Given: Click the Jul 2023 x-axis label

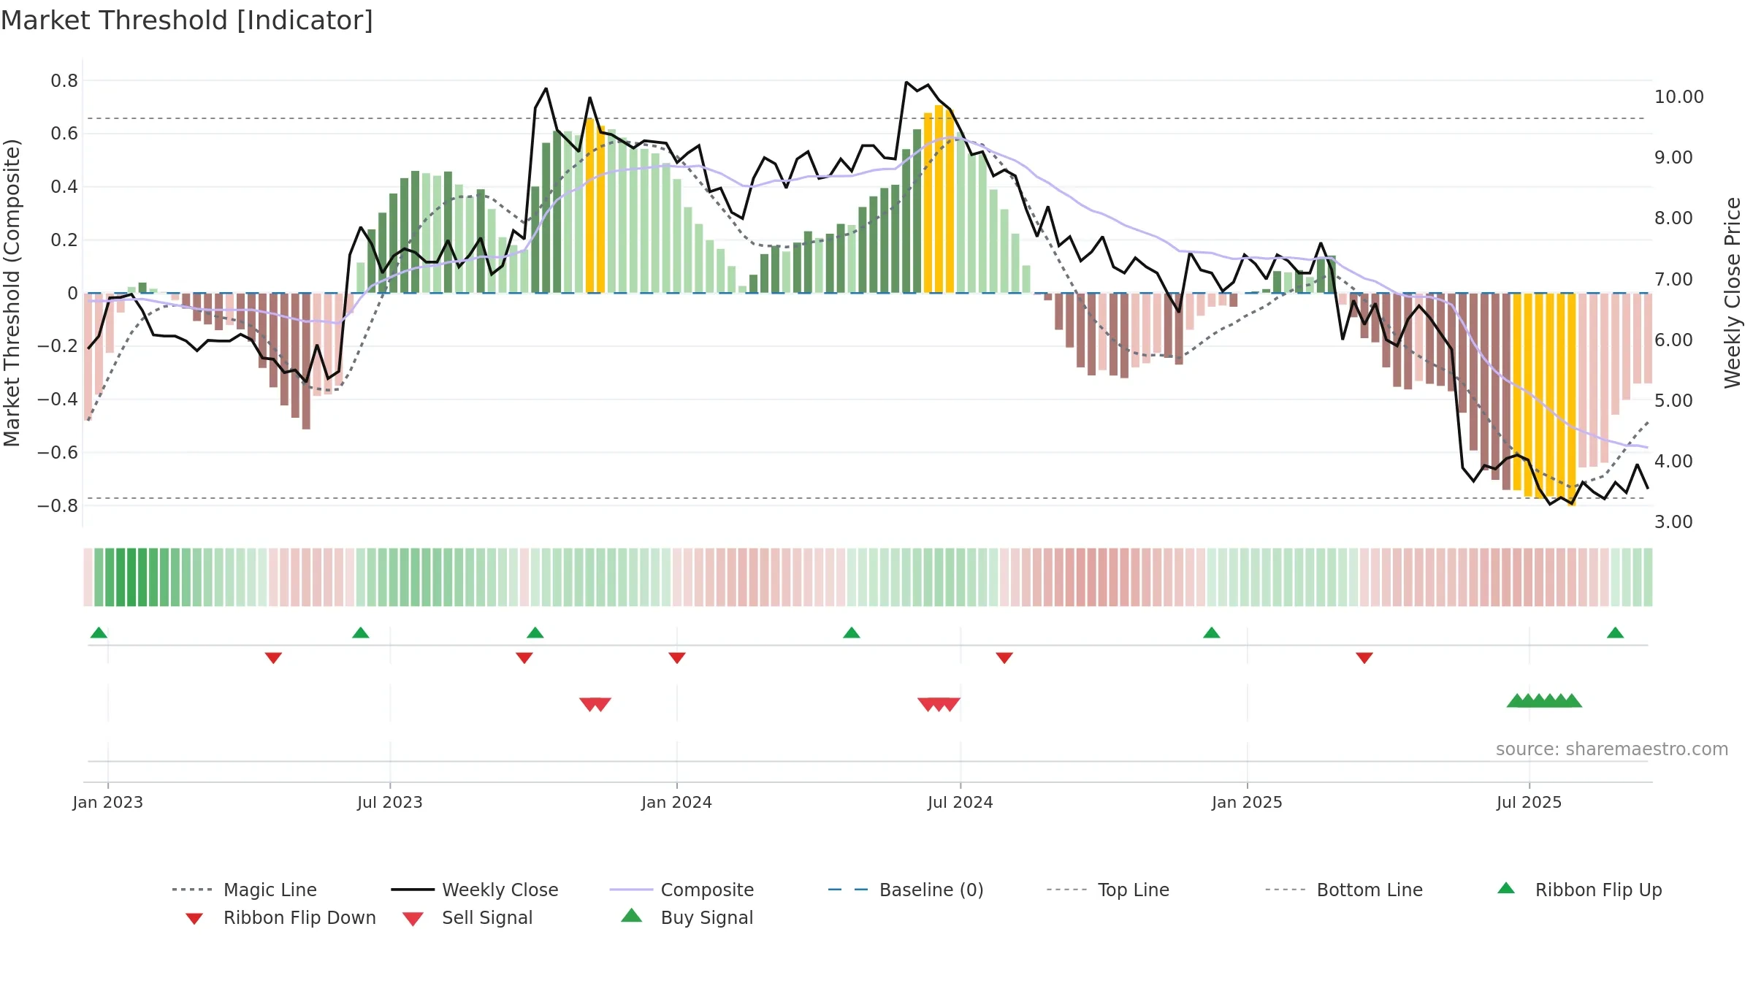Looking at the screenshot, I should coord(390,803).
